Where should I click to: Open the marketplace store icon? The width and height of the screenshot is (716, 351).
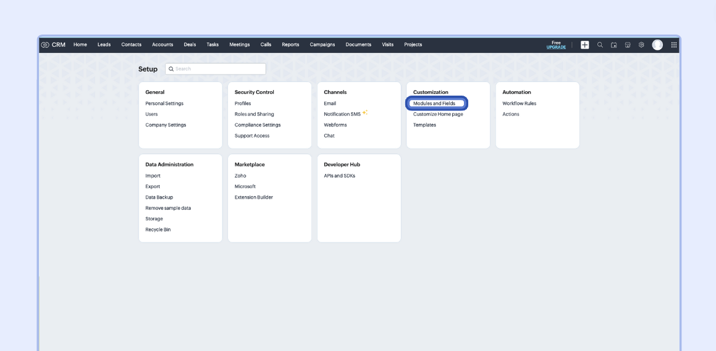click(x=628, y=45)
